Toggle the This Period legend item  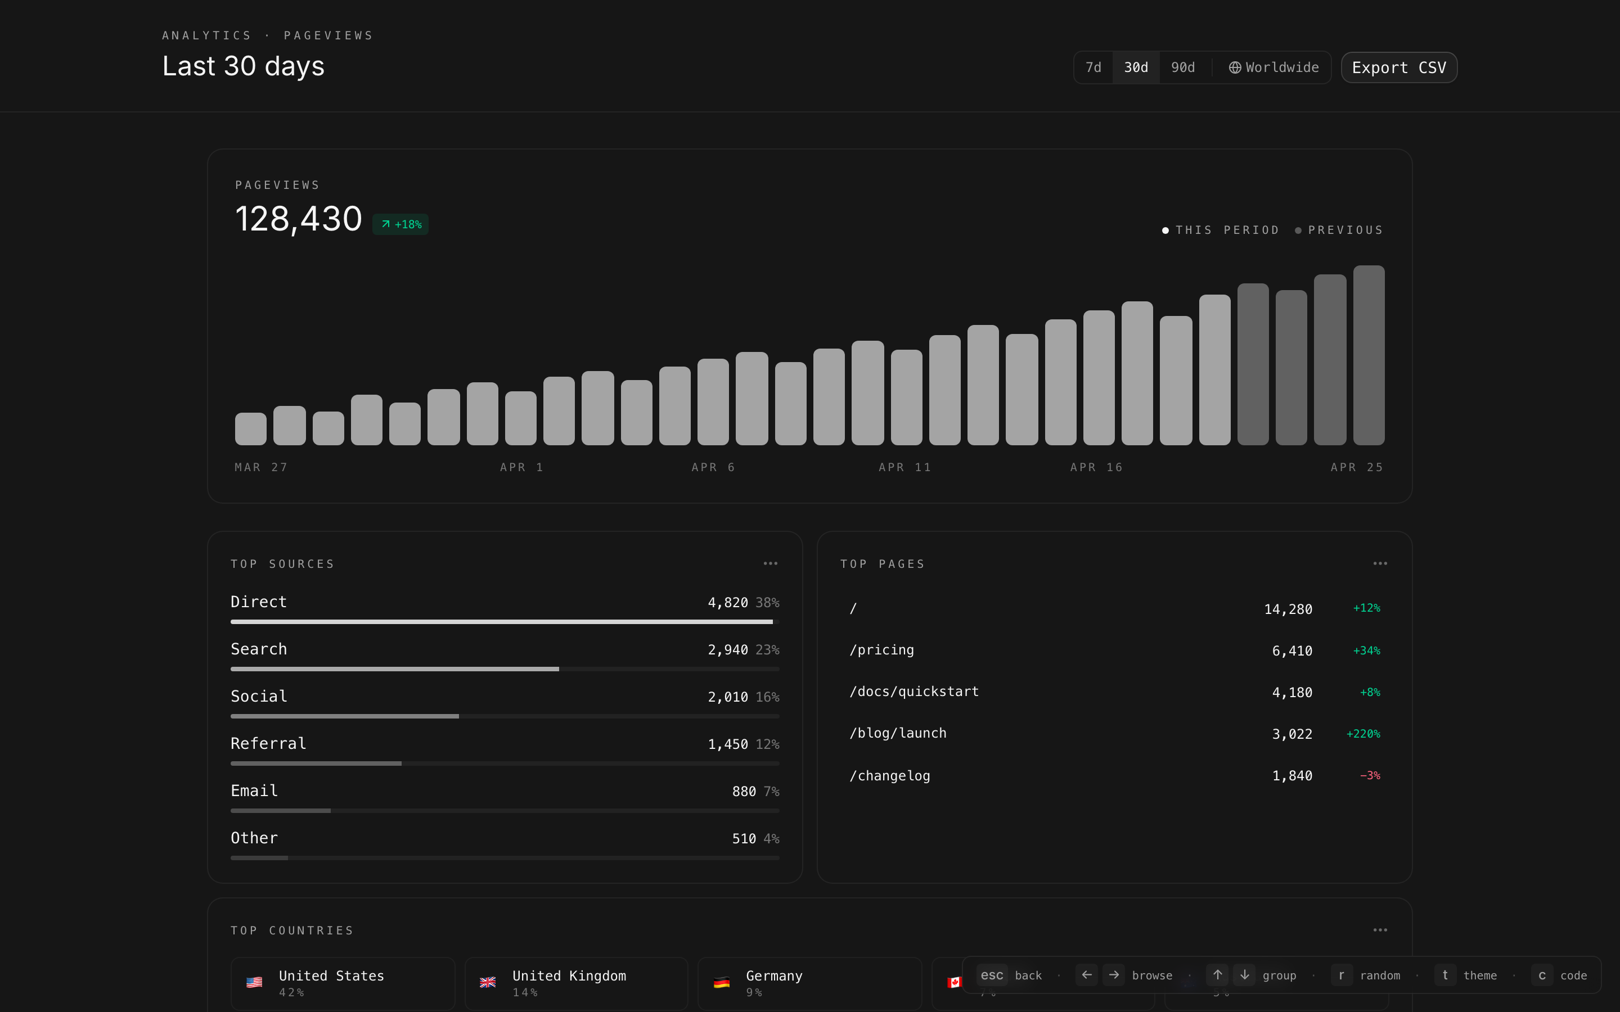pyautogui.click(x=1221, y=231)
